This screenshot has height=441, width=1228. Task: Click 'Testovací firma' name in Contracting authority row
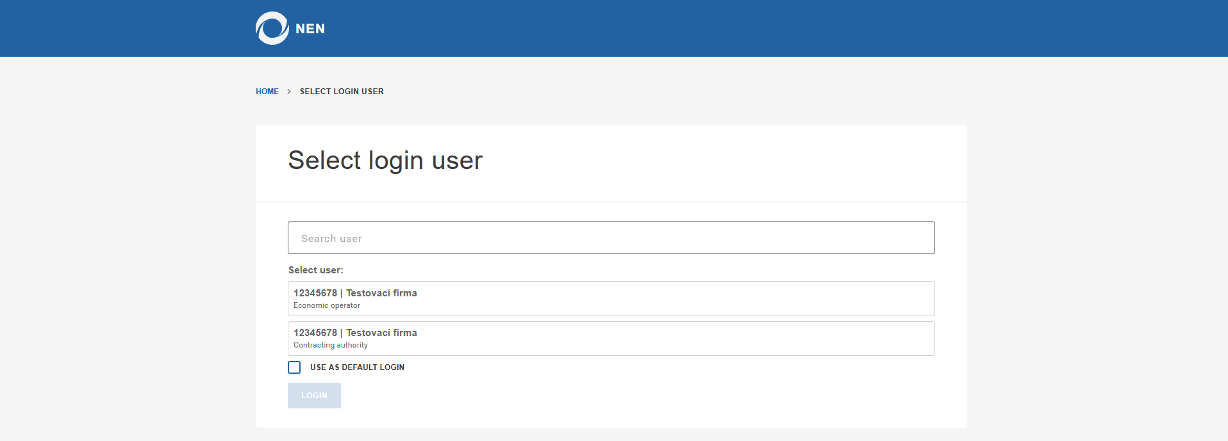point(381,333)
